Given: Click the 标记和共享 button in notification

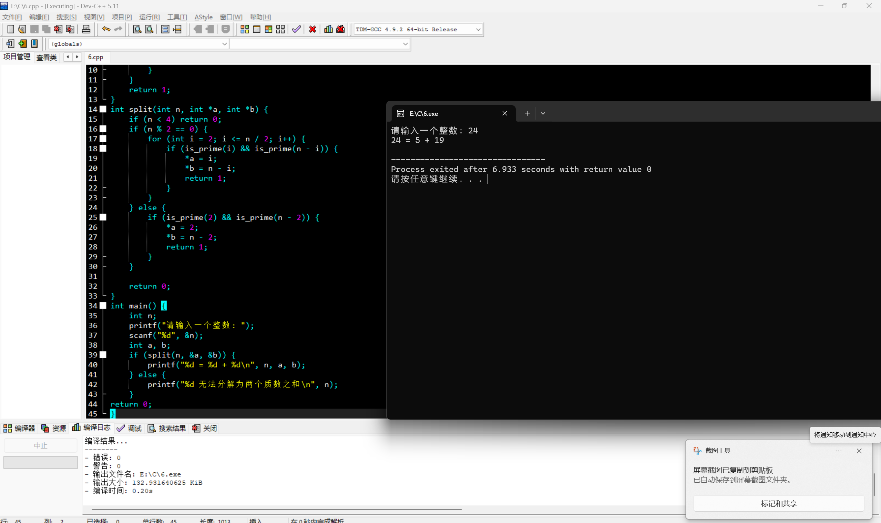Looking at the screenshot, I should point(779,503).
